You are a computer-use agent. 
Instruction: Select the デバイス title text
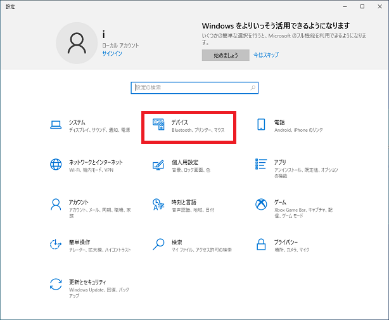click(180, 122)
